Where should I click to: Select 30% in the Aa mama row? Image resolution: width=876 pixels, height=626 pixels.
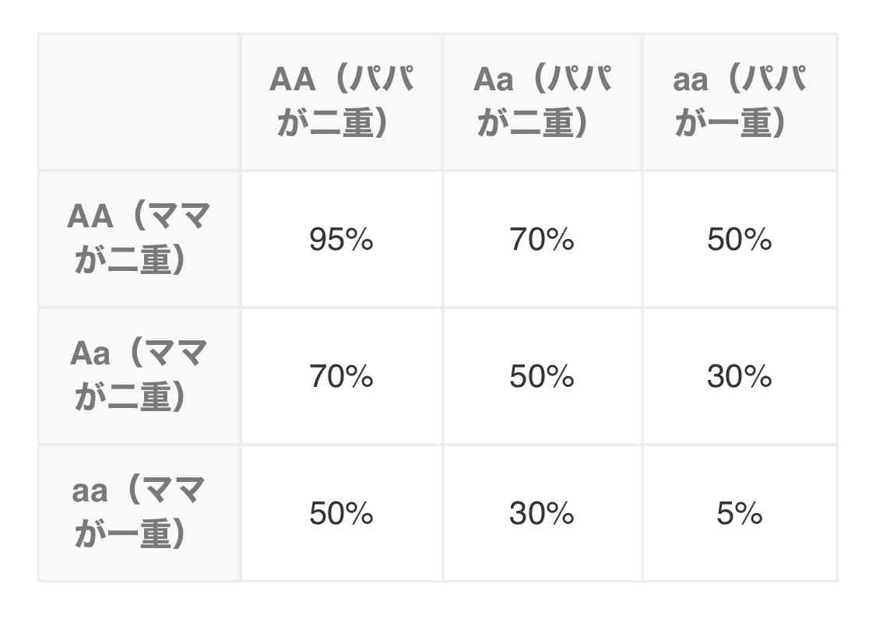[x=740, y=376]
